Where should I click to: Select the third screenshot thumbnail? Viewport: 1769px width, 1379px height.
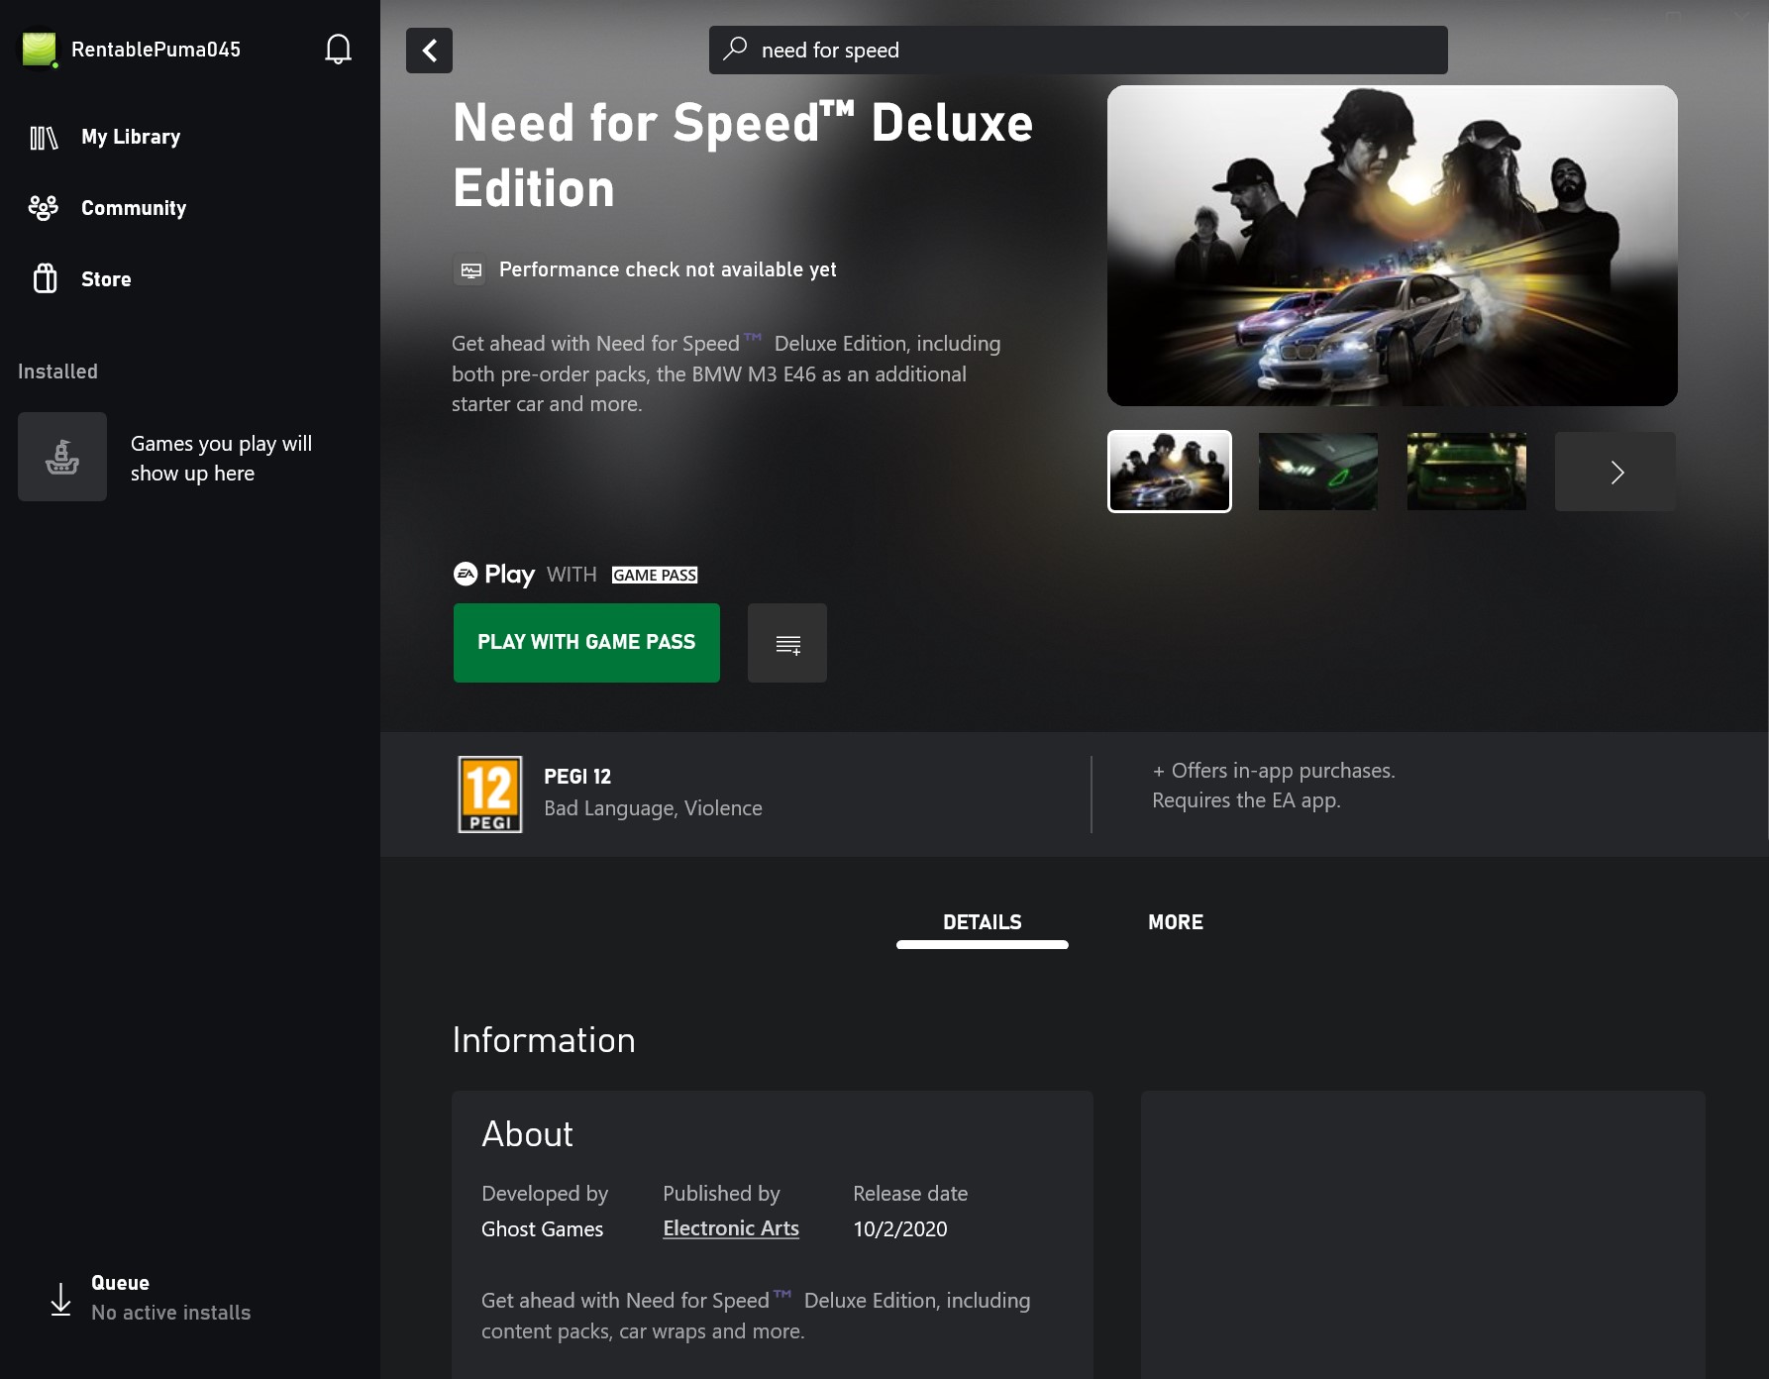pyautogui.click(x=1466, y=472)
